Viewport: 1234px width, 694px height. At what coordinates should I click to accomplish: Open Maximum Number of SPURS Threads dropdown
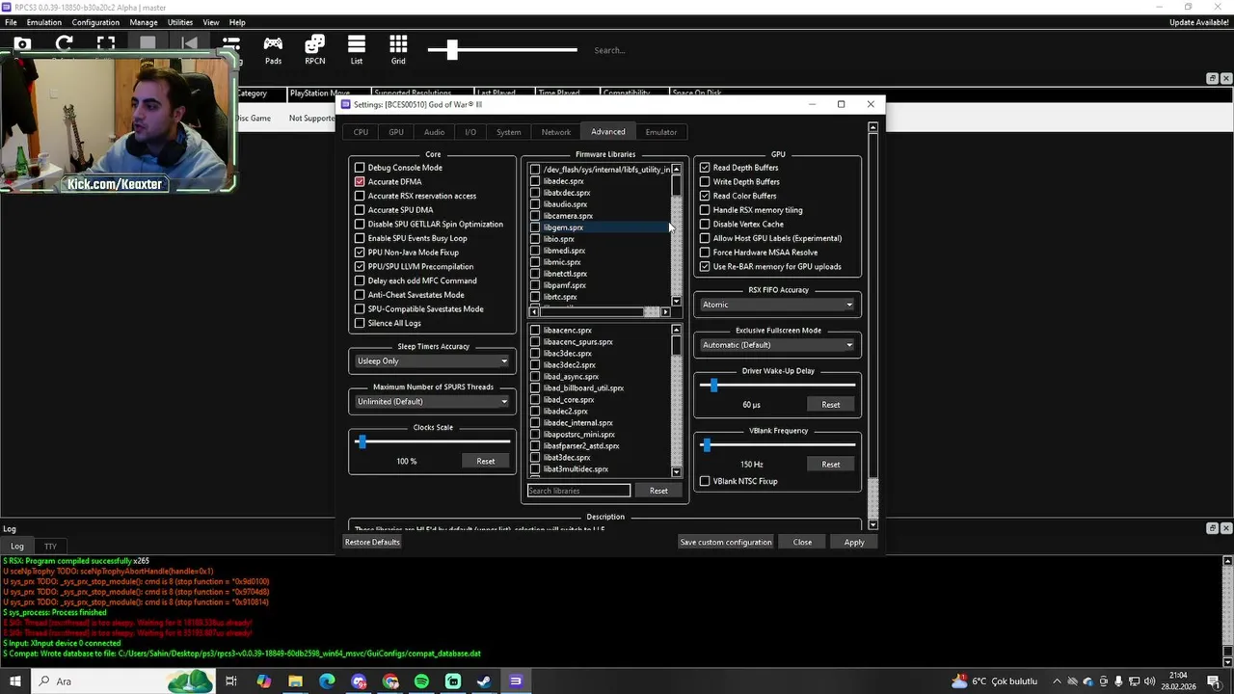pos(432,401)
